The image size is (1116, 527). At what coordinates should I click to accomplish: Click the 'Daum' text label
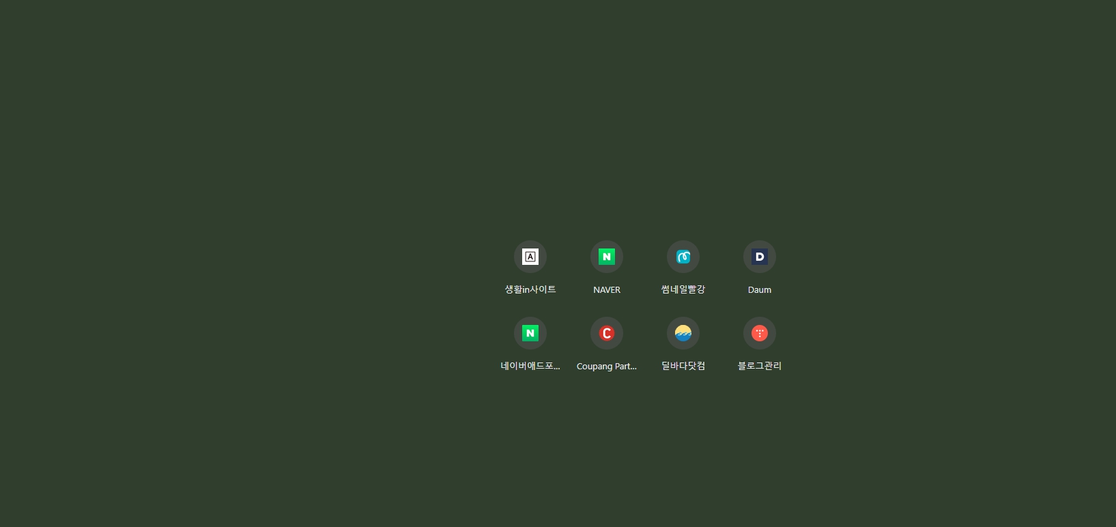coord(760,290)
